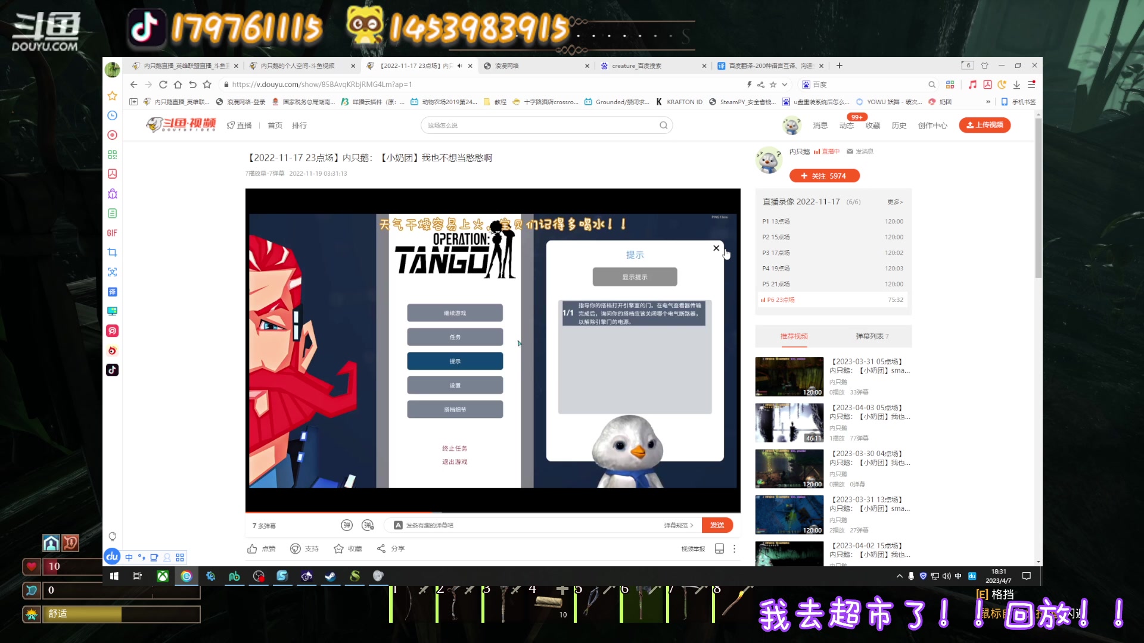Play P1 13点场 from the playlist
This screenshot has height=643, width=1144.
[x=832, y=221]
